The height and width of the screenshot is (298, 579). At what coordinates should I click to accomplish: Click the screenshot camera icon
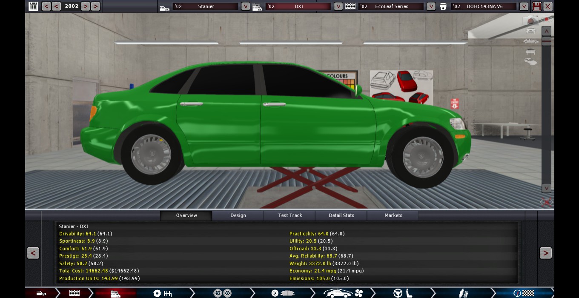click(530, 21)
